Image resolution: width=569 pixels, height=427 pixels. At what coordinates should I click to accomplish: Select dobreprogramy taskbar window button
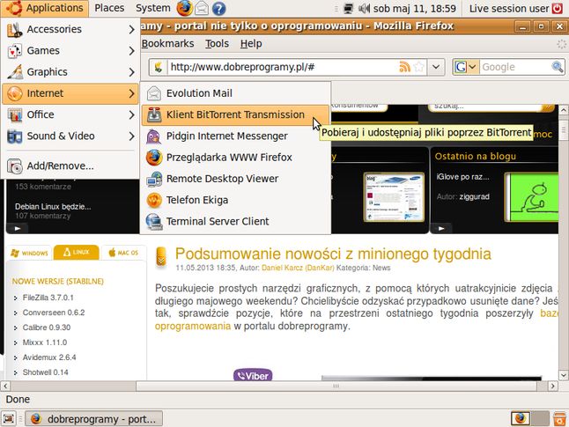[x=94, y=419]
